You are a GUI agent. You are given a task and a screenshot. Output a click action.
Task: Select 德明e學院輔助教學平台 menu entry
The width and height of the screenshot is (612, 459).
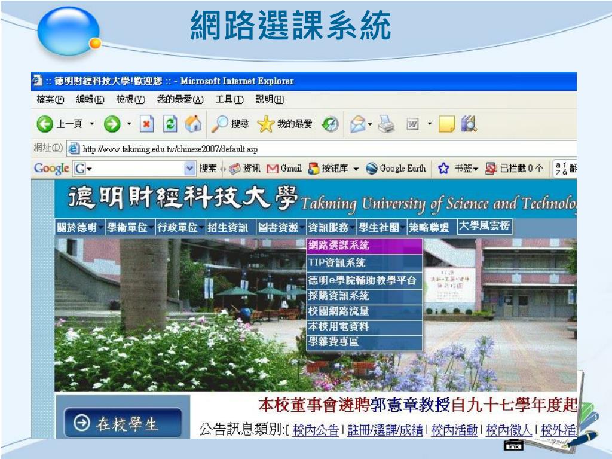point(364,280)
